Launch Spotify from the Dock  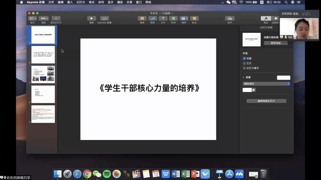tap(107, 174)
